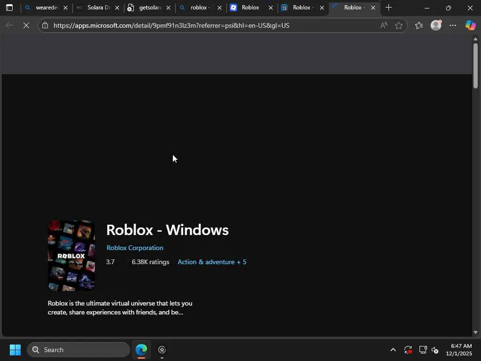This screenshot has width=481, height=361.
Task: Add this page to favorites star
Action: click(398, 25)
